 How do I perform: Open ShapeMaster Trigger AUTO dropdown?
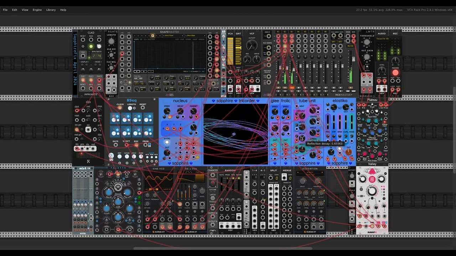click(x=137, y=84)
